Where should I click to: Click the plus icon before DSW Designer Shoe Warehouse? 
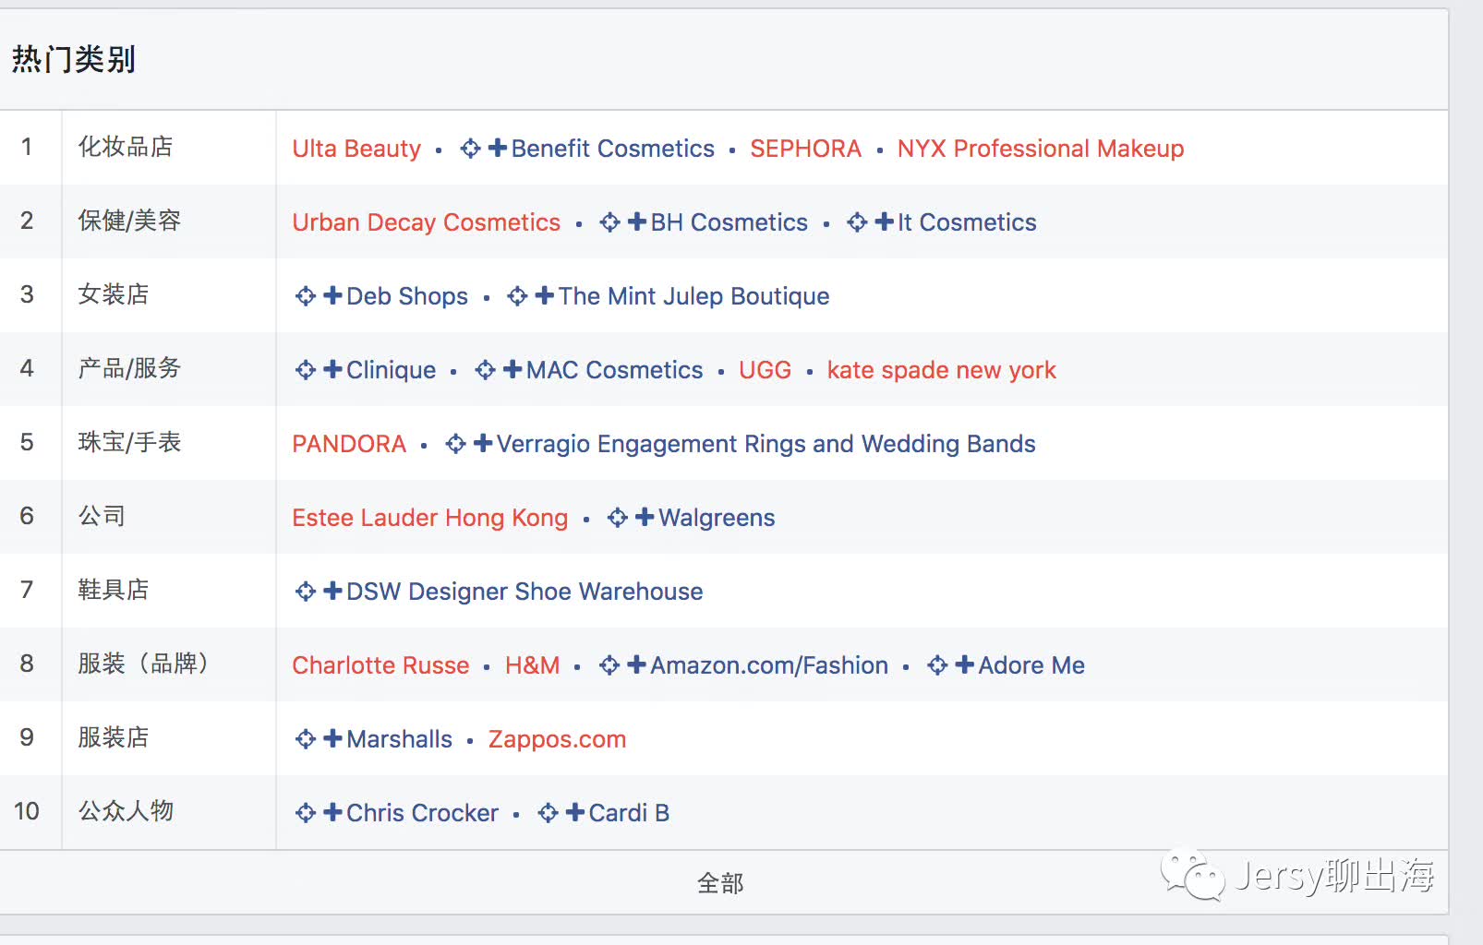333,591
